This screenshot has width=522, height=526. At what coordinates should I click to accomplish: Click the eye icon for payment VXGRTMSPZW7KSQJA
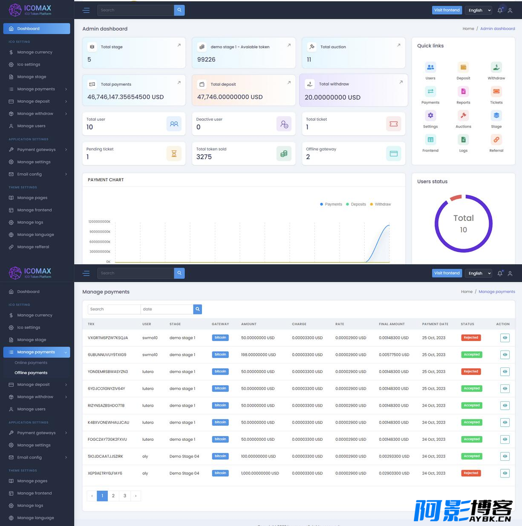(505, 338)
